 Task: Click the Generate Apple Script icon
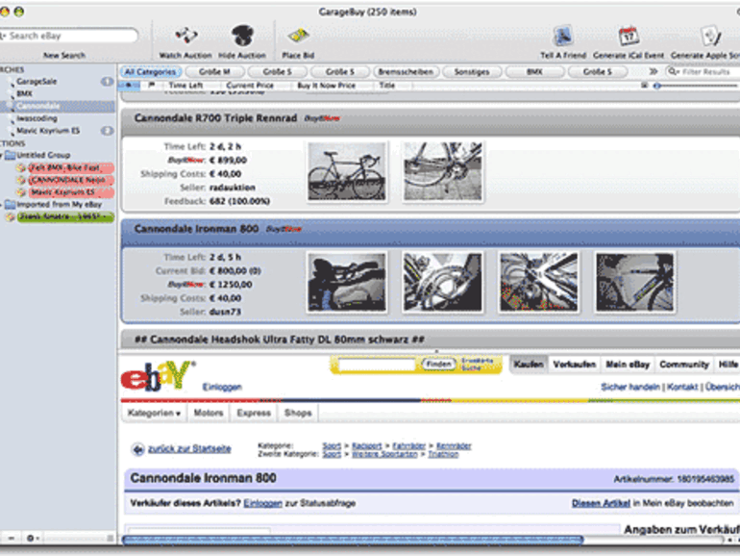click(710, 36)
